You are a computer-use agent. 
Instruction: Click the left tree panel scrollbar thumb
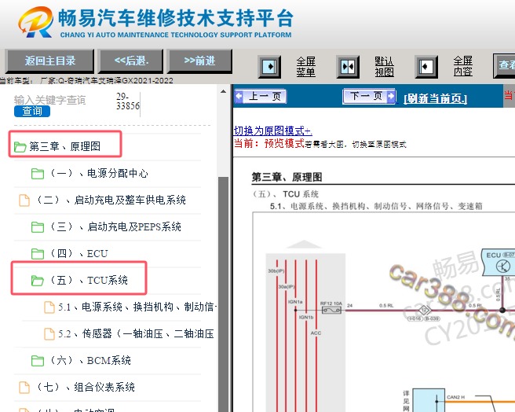point(223,294)
